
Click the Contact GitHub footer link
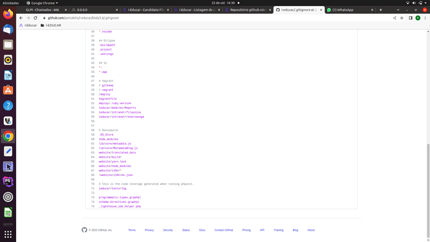click(x=224, y=230)
